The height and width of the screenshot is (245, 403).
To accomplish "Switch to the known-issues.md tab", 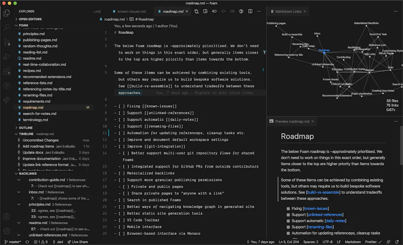I will tap(129, 11).
